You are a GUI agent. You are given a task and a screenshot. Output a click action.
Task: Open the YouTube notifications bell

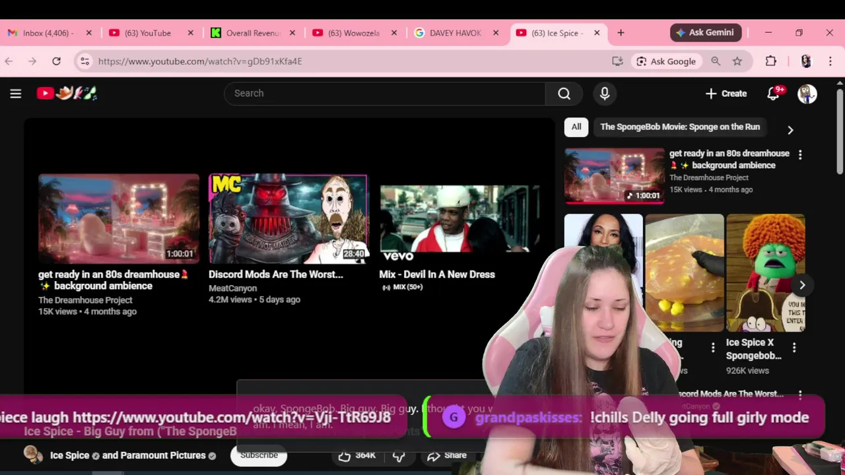tap(774, 94)
